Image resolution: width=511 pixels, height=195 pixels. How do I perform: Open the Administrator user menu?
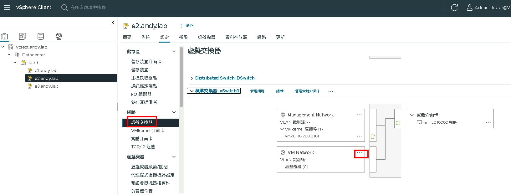(x=489, y=8)
